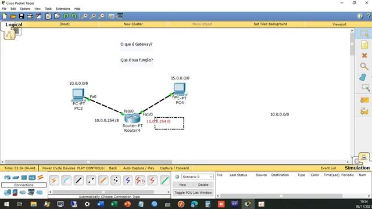Choose the green Octal cable

165,181
